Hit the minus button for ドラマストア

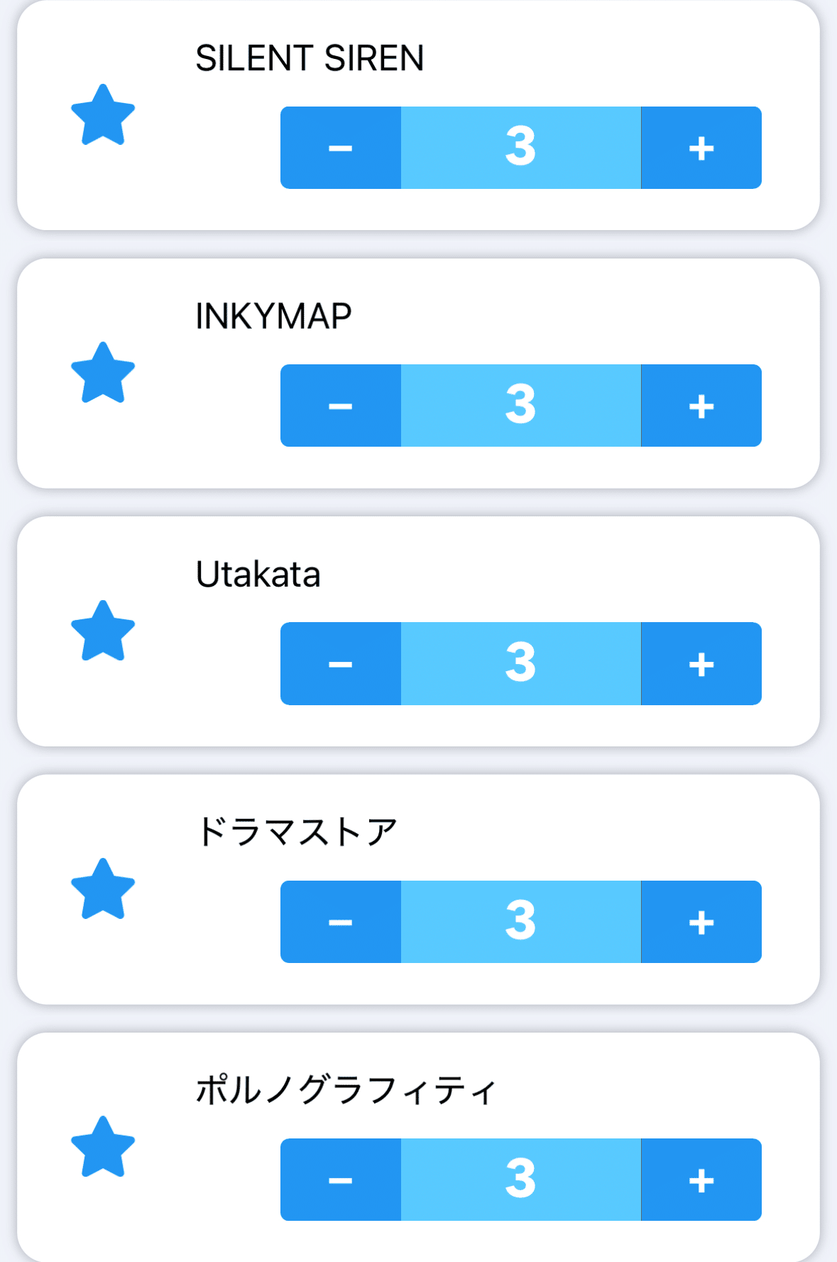tap(341, 922)
